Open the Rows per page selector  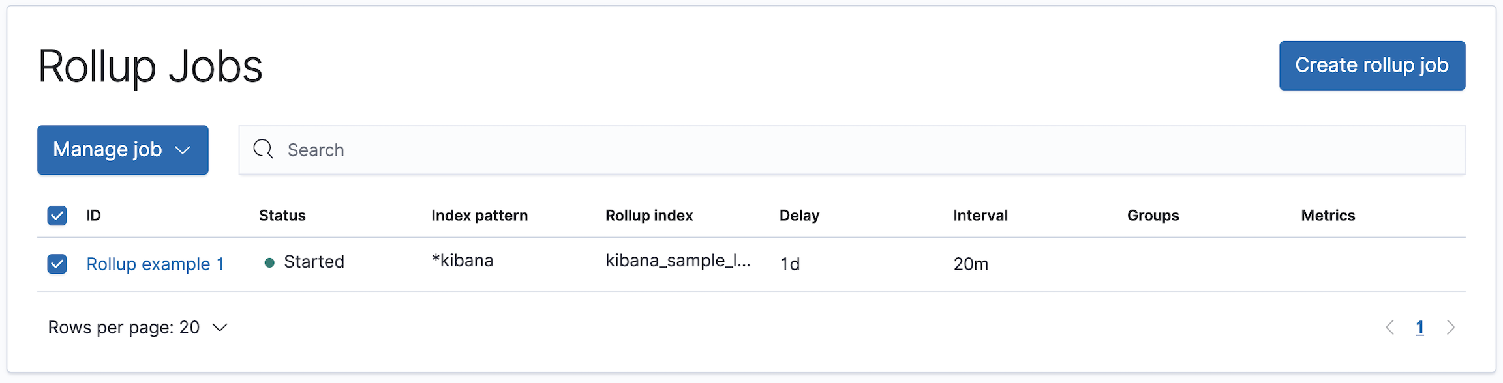tap(138, 328)
